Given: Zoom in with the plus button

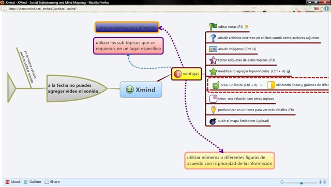Looking at the screenshot, I should 320,182.
